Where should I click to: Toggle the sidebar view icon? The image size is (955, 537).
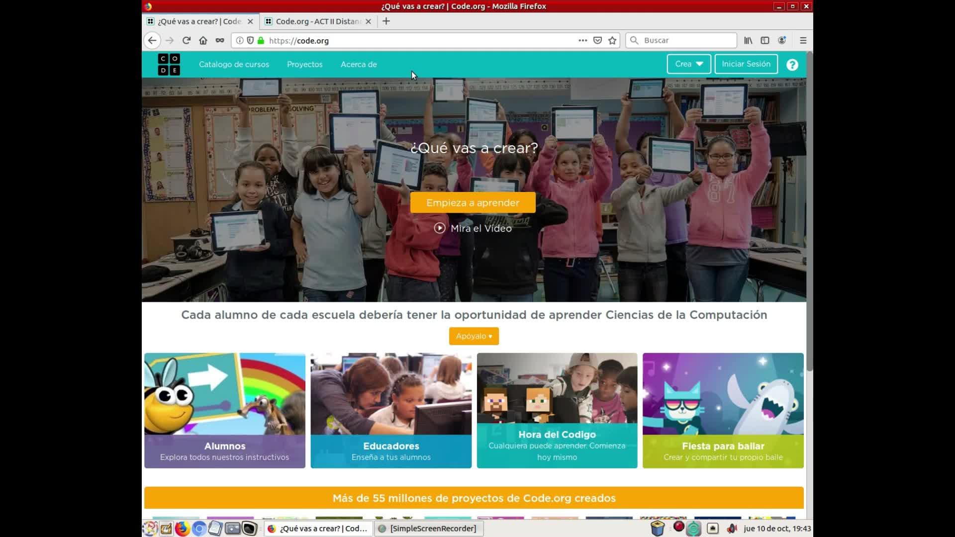(x=765, y=40)
